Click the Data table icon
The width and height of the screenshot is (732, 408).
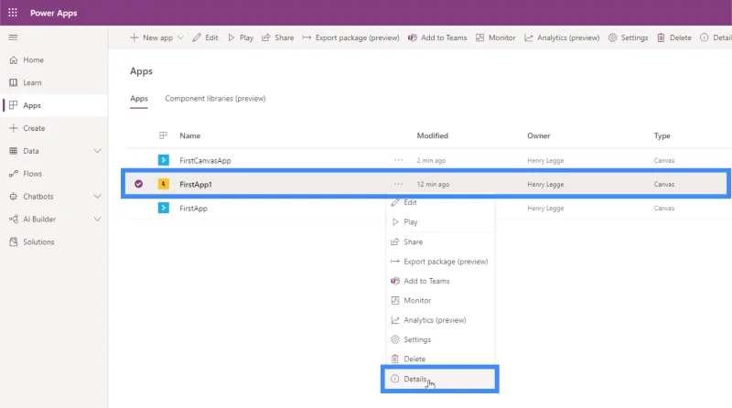pos(14,151)
